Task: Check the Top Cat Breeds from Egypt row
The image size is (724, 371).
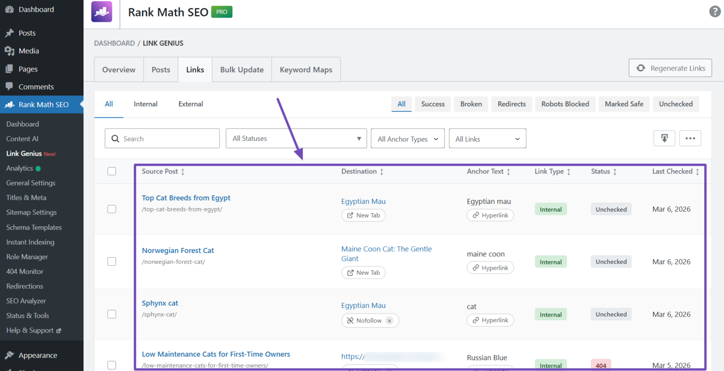Action: [112, 209]
